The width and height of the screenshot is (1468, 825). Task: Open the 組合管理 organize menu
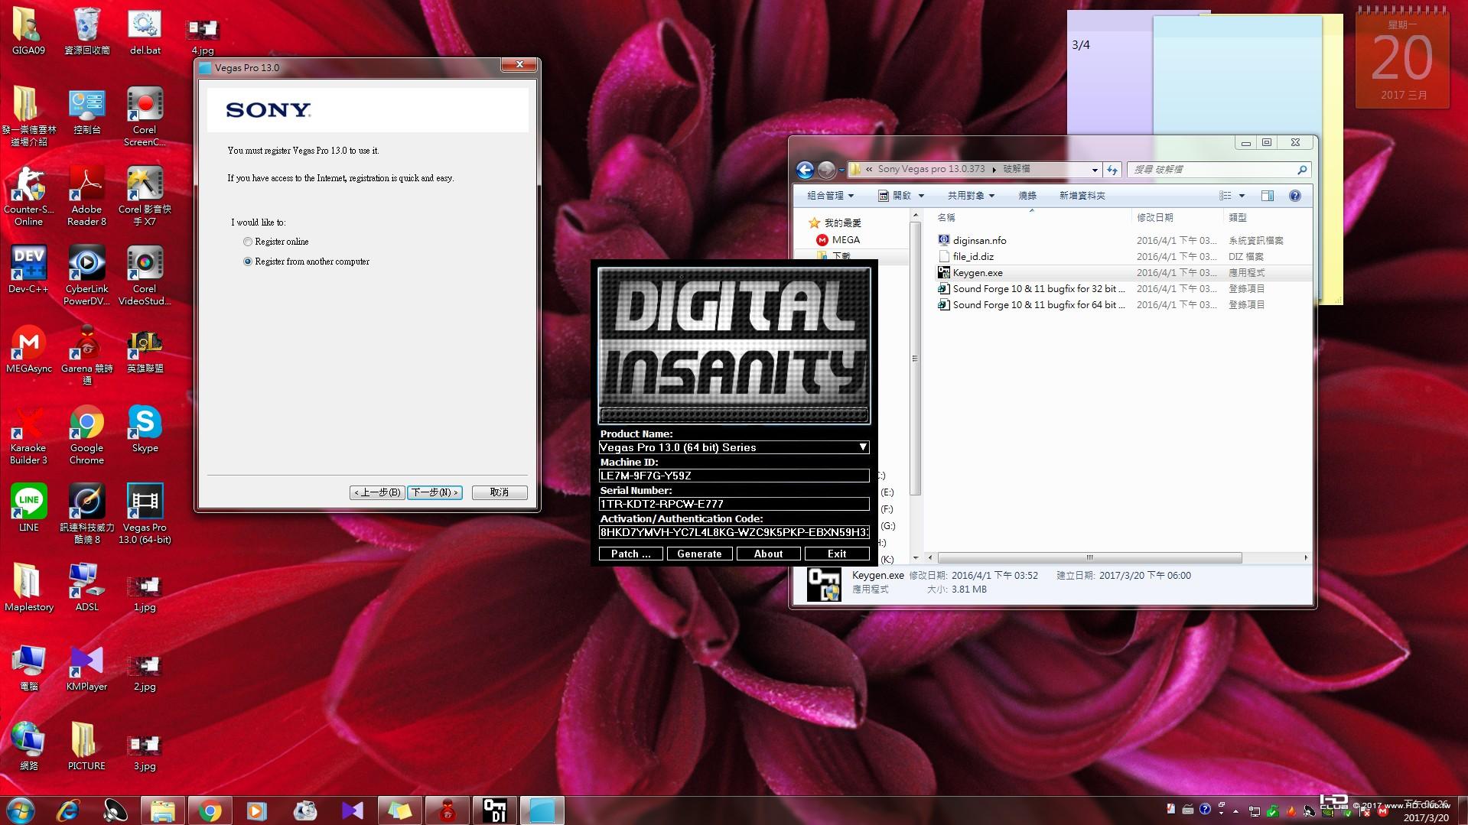click(830, 196)
